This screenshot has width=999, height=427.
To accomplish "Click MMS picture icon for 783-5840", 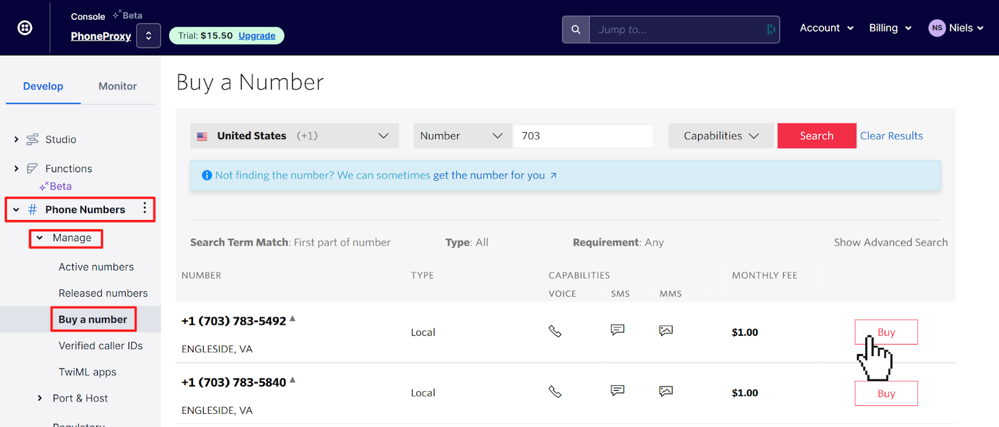I will [x=666, y=391].
